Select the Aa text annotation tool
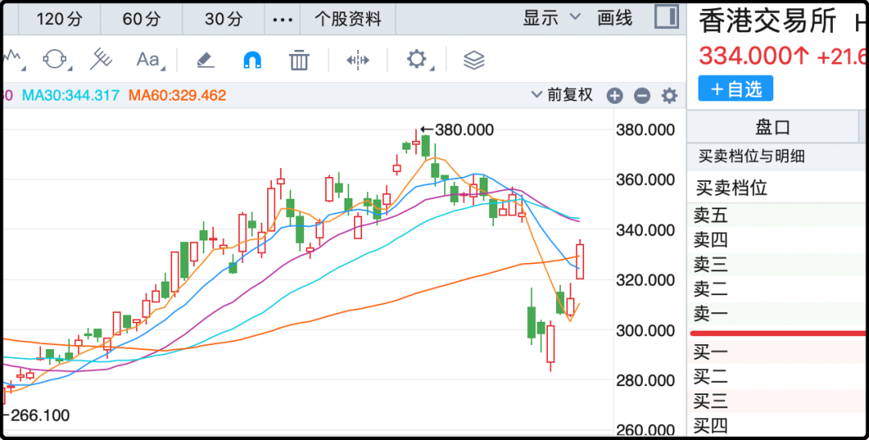This screenshot has width=869, height=440. click(148, 60)
